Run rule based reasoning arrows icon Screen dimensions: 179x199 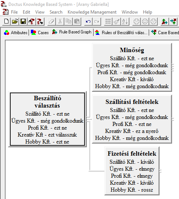(x=165, y=21)
